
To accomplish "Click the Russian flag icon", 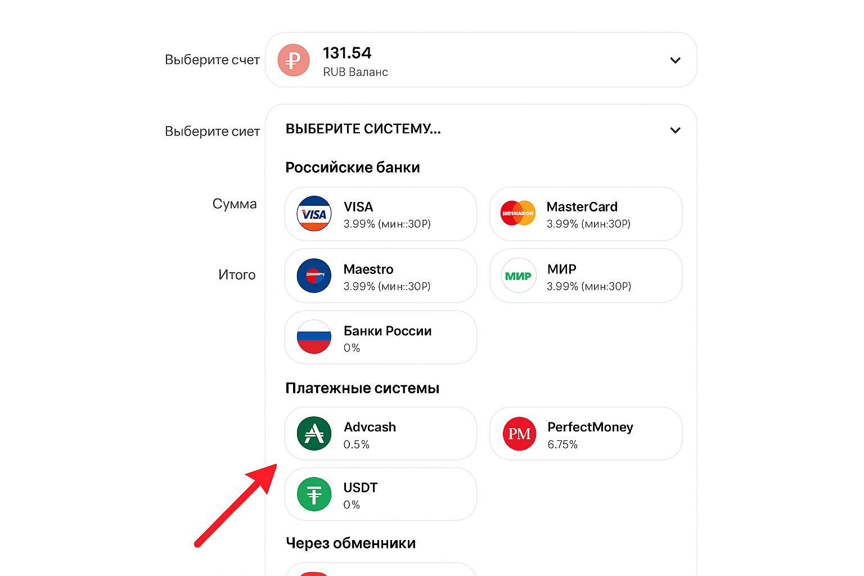I will 314,337.
